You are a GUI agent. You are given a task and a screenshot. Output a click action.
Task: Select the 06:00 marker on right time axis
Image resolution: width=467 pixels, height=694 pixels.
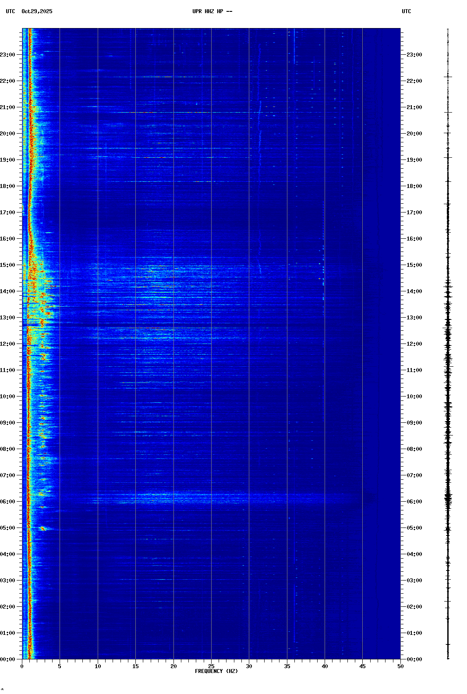(x=414, y=502)
